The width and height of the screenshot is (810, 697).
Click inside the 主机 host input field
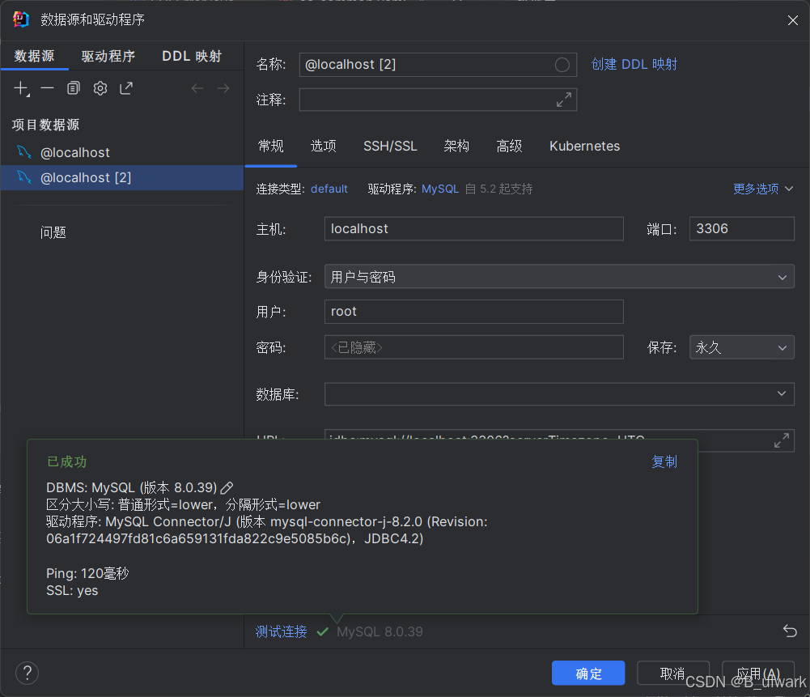tap(473, 229)
